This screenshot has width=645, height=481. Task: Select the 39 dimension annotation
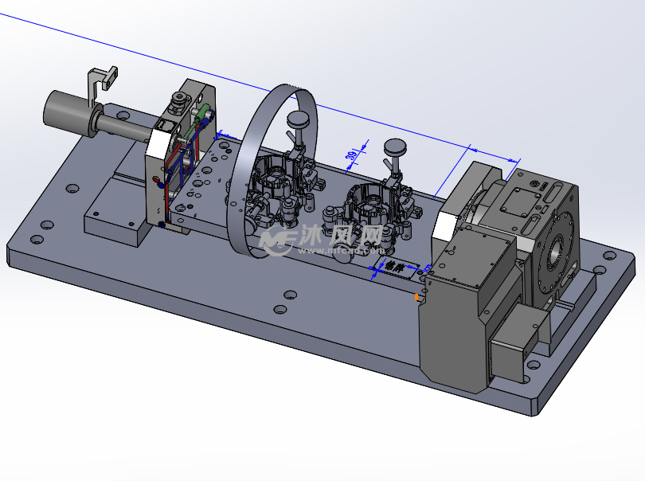(x=351, y=155)
